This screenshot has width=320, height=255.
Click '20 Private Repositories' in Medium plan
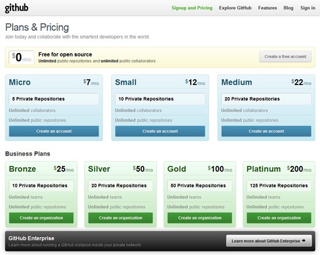266,99
